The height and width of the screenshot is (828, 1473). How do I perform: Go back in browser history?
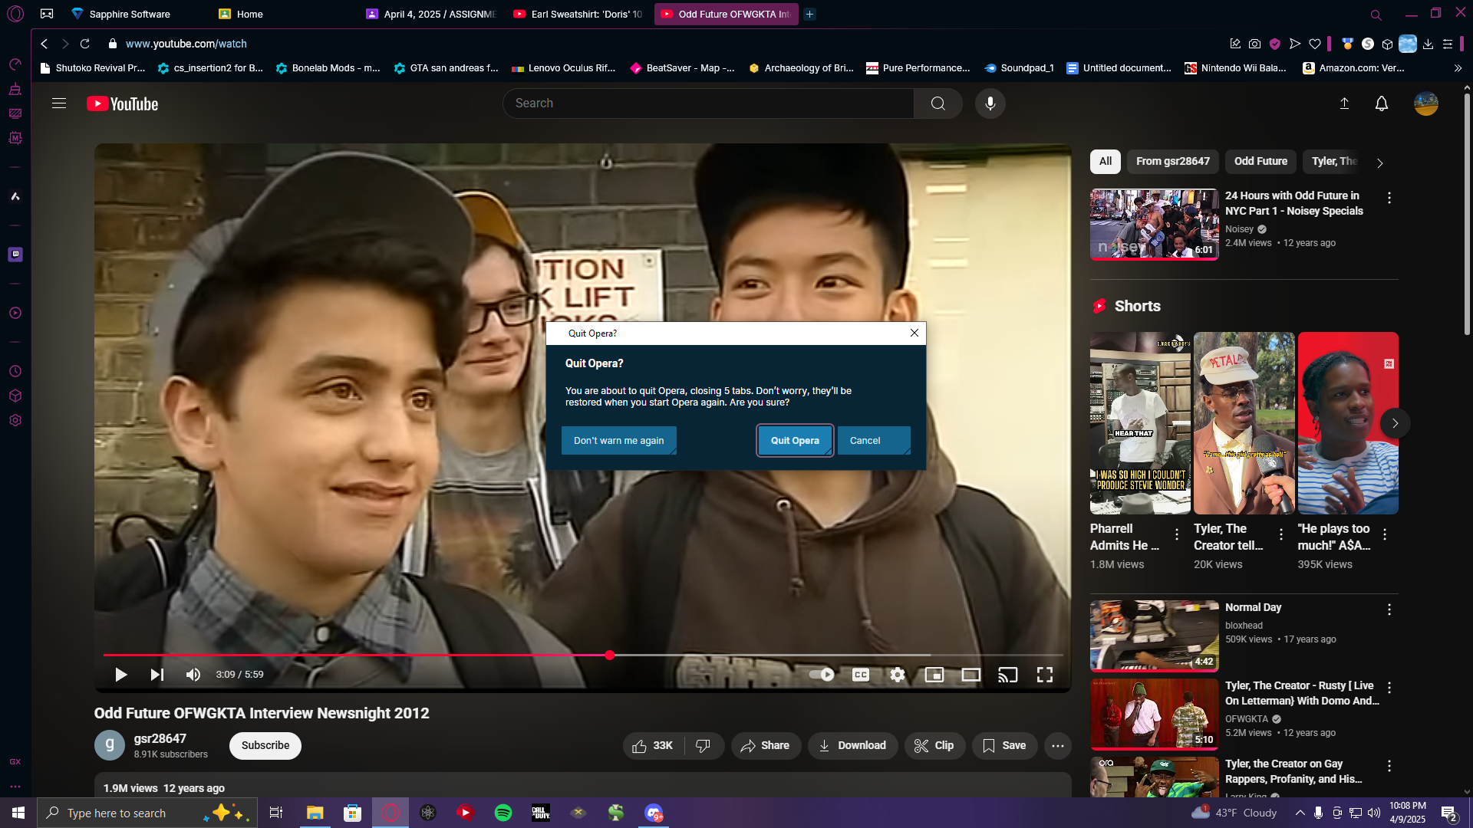coord(44,44)
